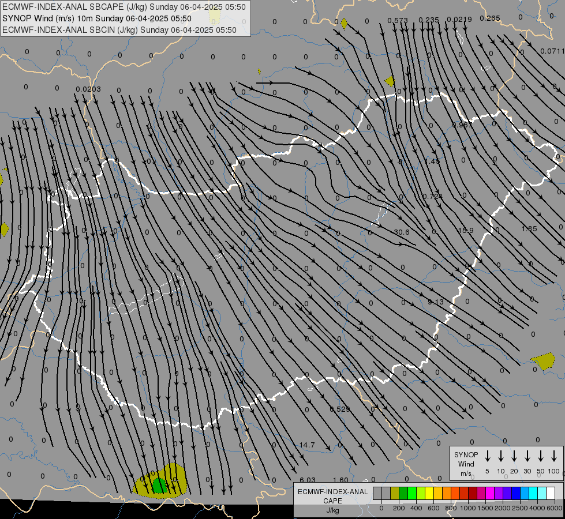
Task: Click the 100 m/s wind arrow in legend
Action: (554, 456)
